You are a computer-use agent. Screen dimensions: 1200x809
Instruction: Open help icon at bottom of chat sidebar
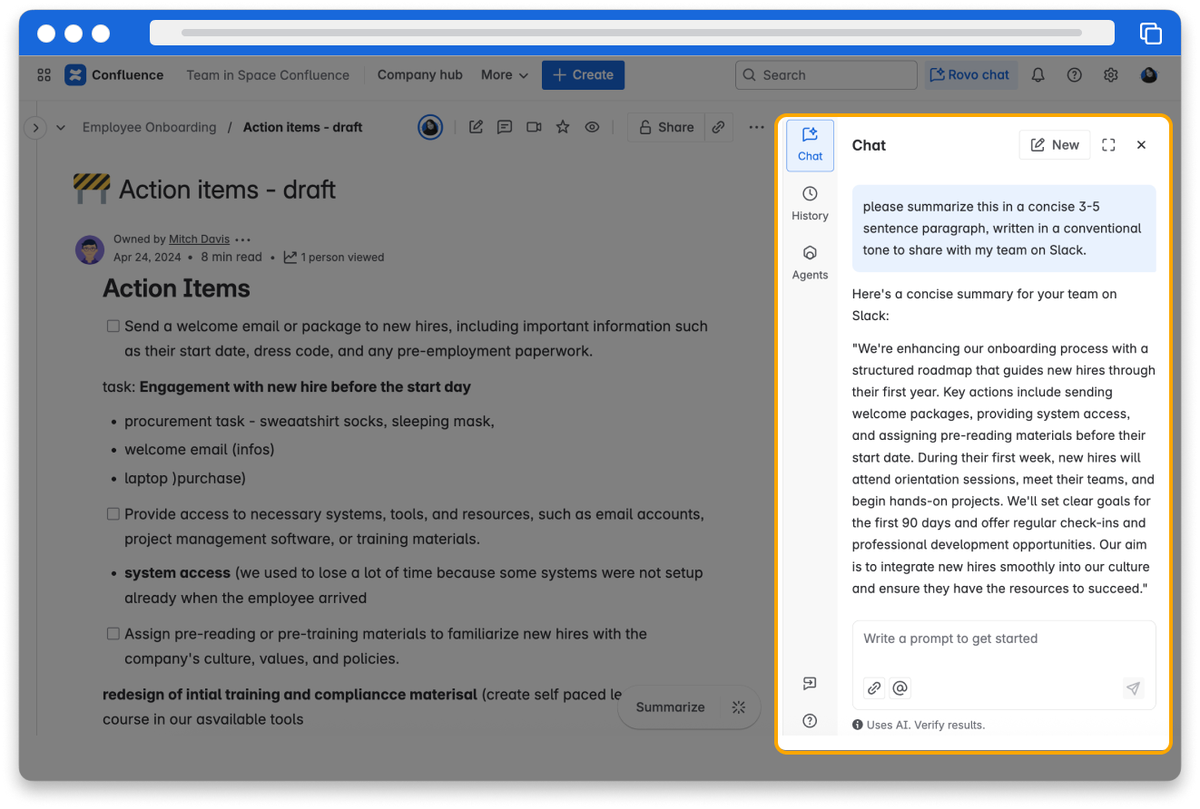[810, 721]
